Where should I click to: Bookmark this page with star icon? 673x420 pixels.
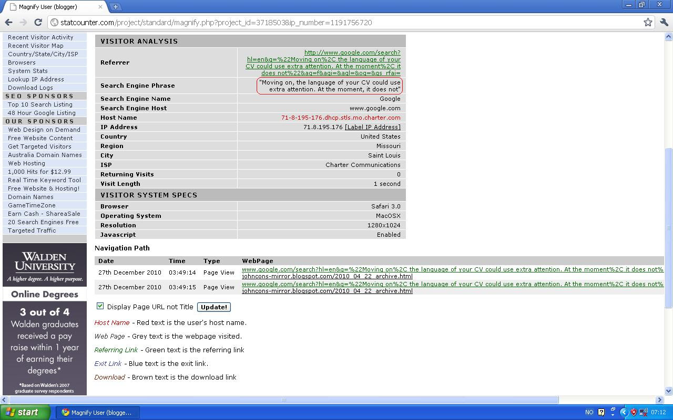pyautogui.click(x=648, y=22)
